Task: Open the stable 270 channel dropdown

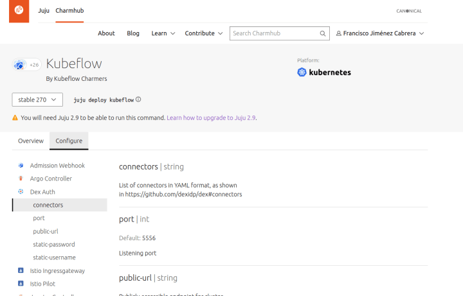Action: pos(37,100)
